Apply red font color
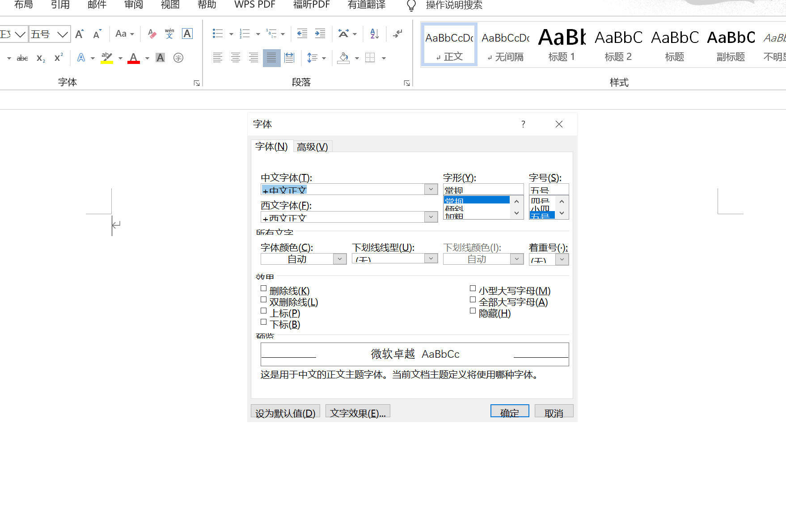This screenshot has width=786, height=525. pyautogui.click(x=134, y=58)
